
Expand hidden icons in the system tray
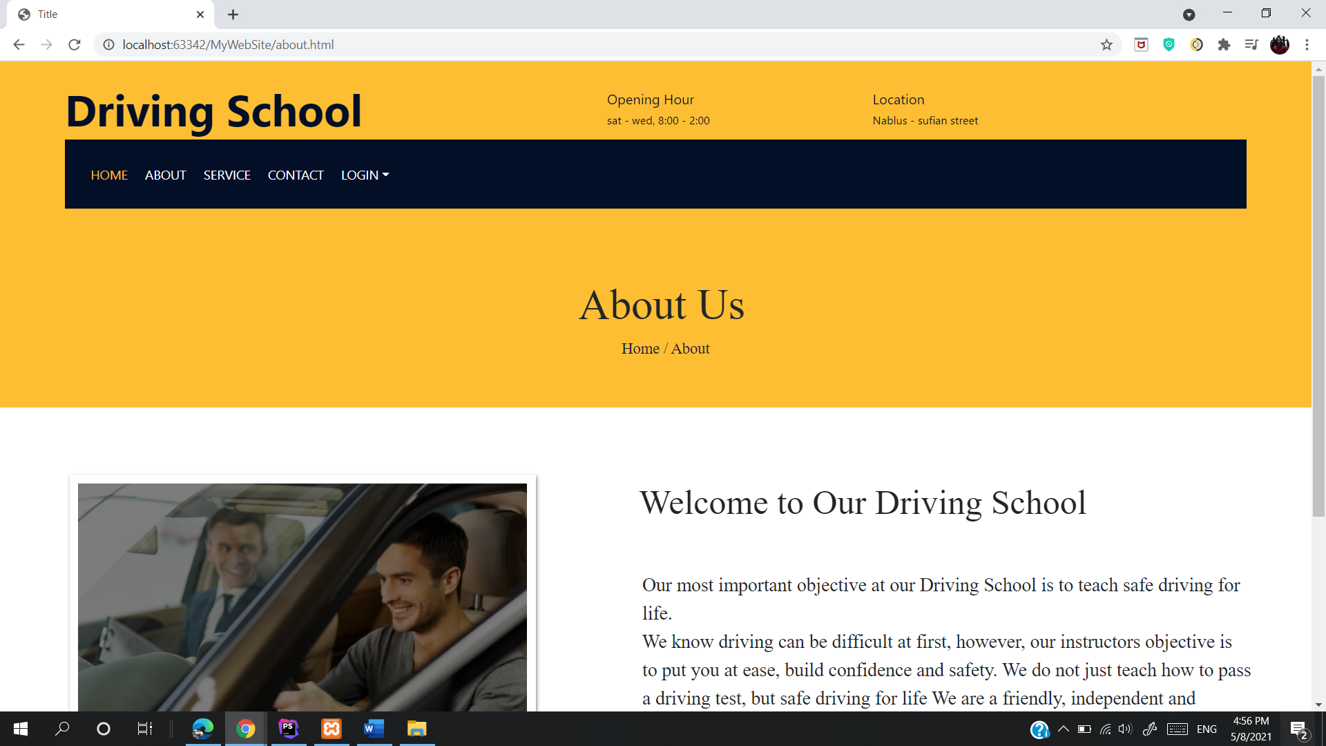[x=1064, y=729]
